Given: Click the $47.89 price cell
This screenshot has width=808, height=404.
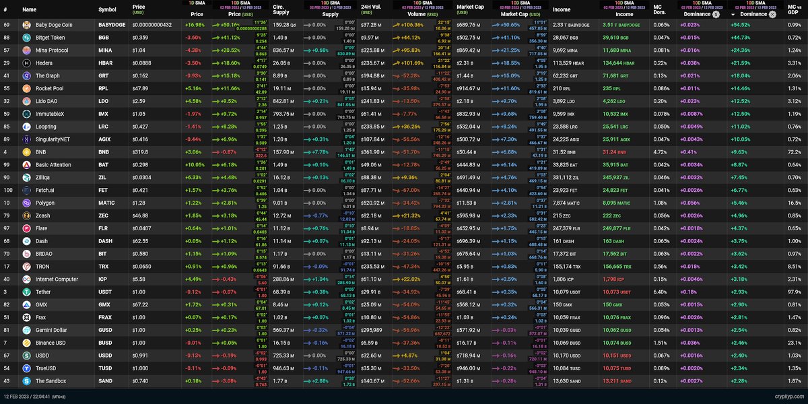Looking at the screenshot, I should pos(141,88).
